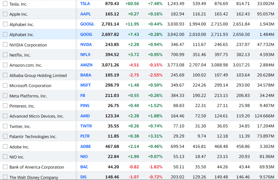Open the DIS quote link
278x180 pixels.
pos(83,177)
